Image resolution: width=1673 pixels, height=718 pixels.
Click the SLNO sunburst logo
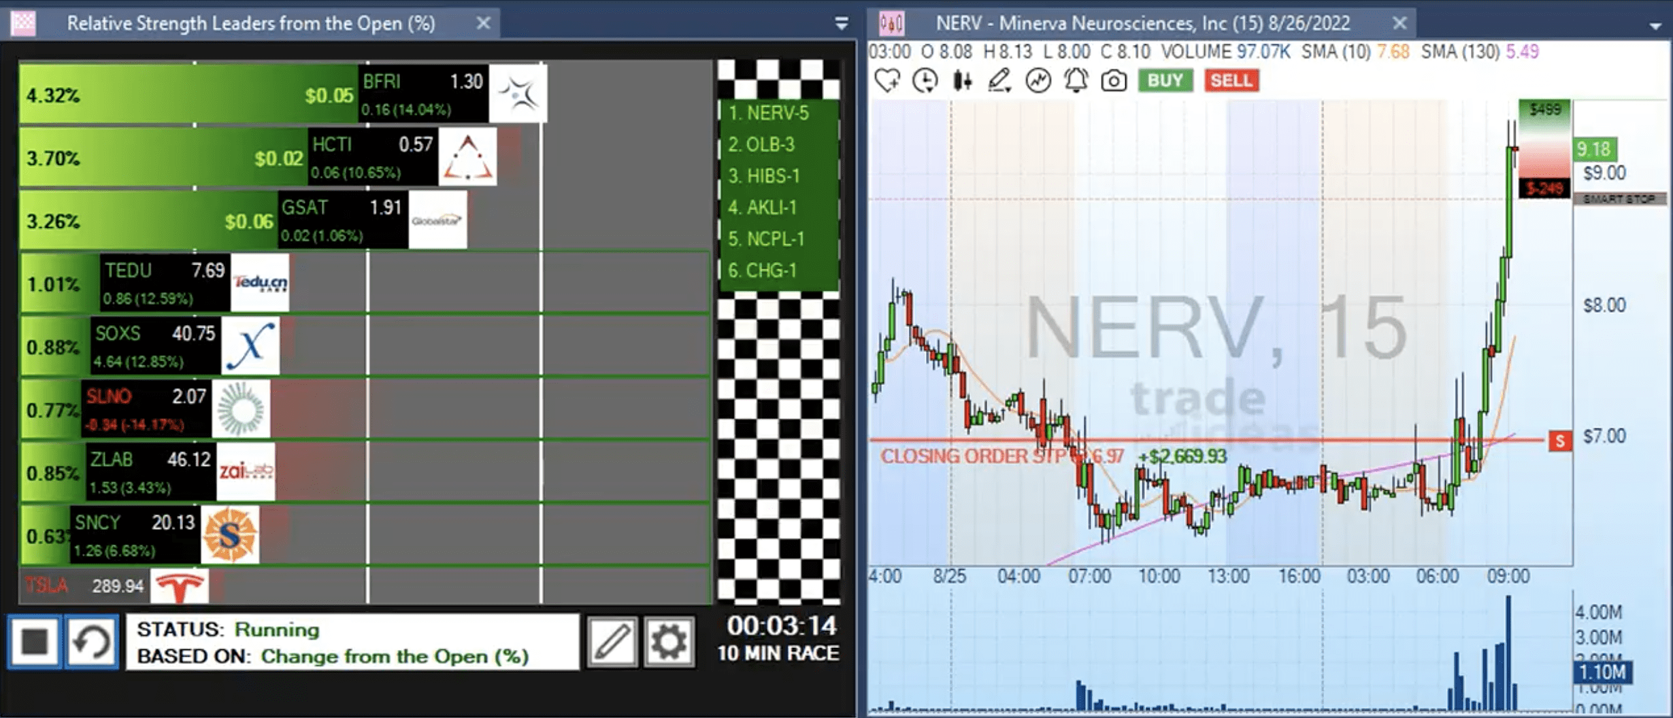coord(241,409)
